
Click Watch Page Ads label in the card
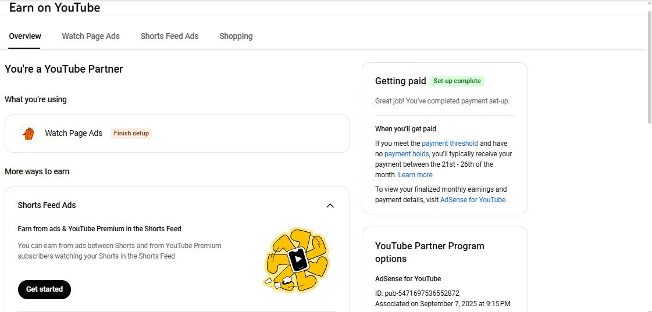(73, 133)
